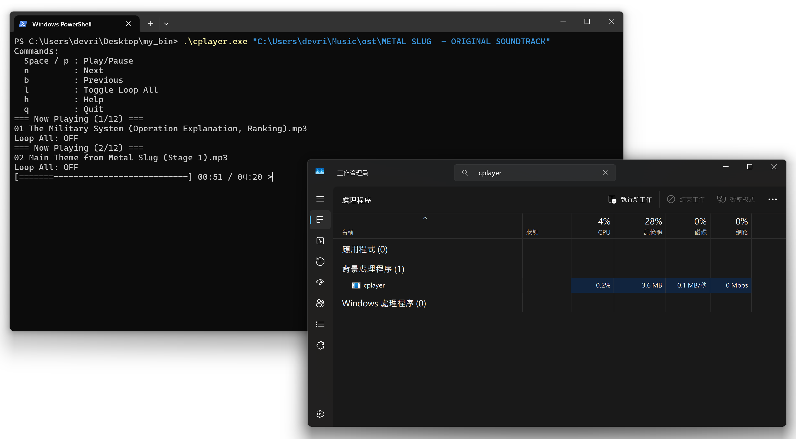Image resolution: width=796 pixels, height=439 pixels.
Task: Open Startup apps page icon
Action: click(320, 282)
